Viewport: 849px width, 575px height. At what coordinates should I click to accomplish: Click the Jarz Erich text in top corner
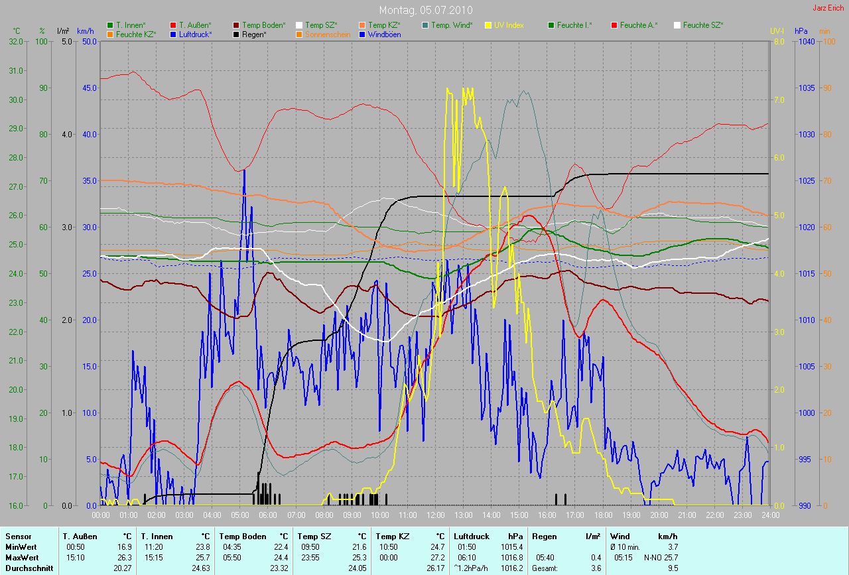pyautogui.click(x=828, y=8)
